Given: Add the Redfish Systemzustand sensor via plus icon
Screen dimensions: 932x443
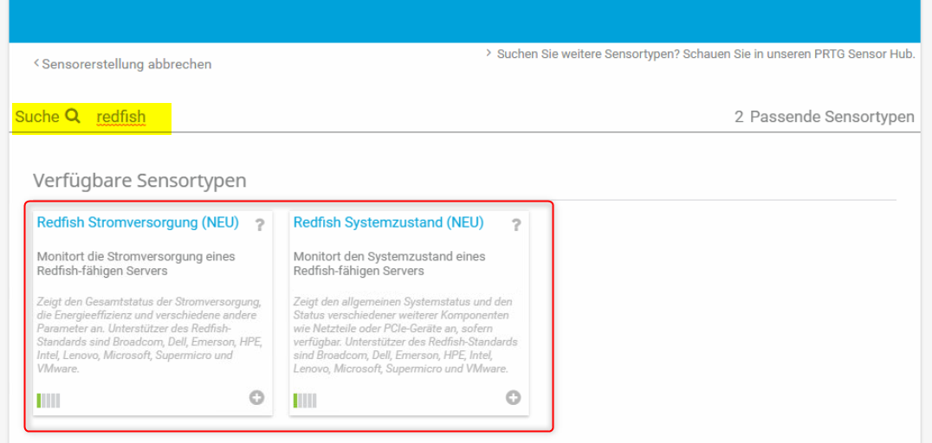Looking at the screenshot, I should point(514,398).
